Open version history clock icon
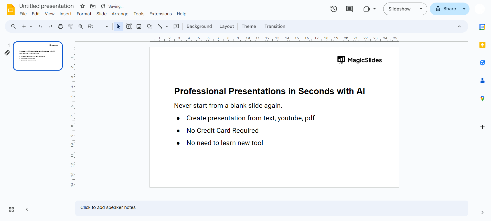This screenshot has width=491, height=221. coord(334,9)
